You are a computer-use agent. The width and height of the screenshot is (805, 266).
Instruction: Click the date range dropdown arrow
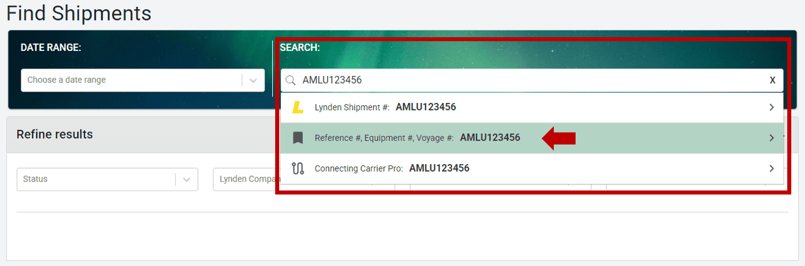(x=253, y=80)
